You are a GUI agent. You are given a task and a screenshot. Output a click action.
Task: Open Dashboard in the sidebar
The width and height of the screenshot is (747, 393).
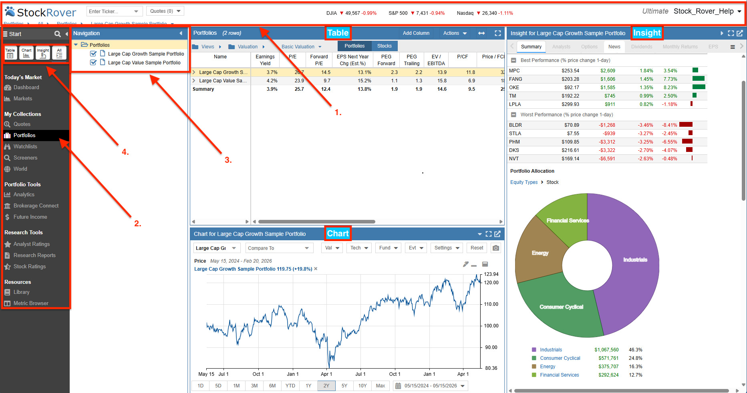(26, 88)
